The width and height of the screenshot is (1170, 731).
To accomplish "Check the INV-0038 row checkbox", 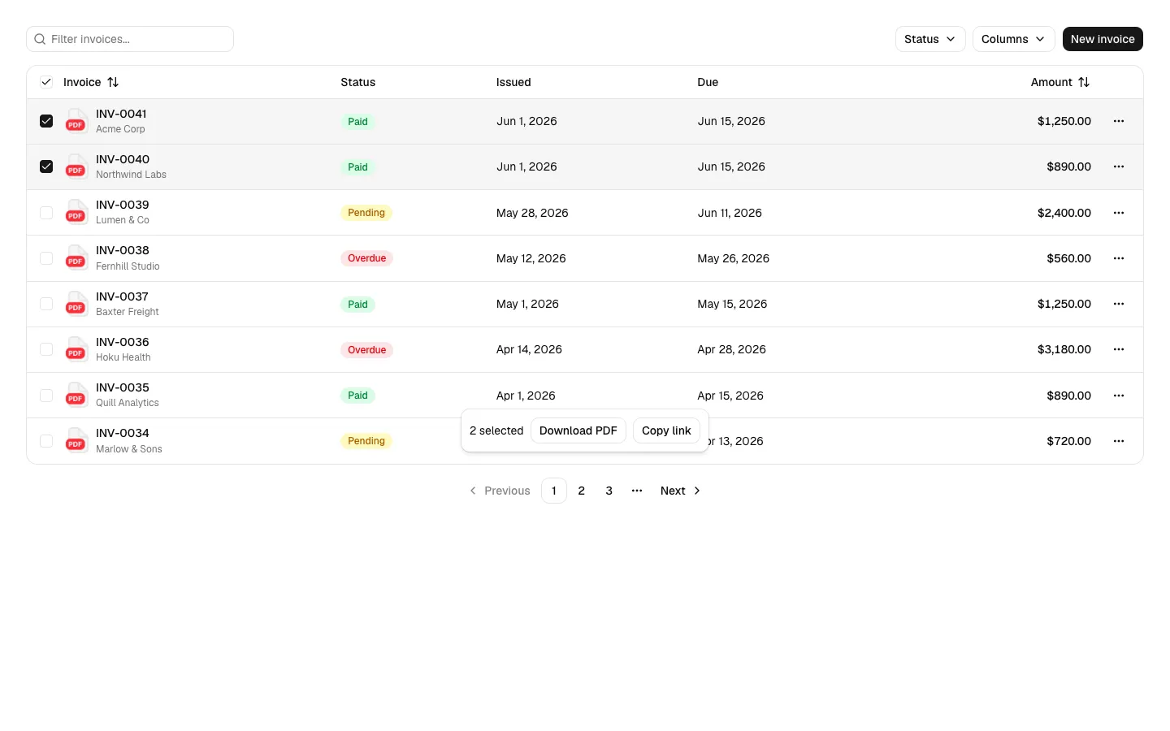I will [x=46, y=258].
